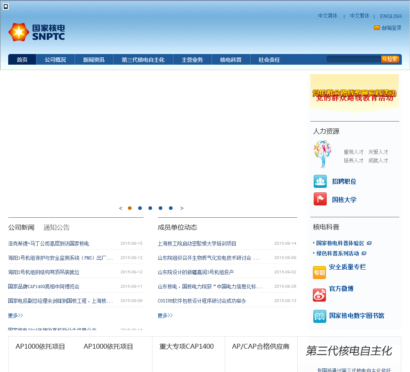Open the 重大专项CAP1400 panel
The image size is (410, 372).
point(187,346)
